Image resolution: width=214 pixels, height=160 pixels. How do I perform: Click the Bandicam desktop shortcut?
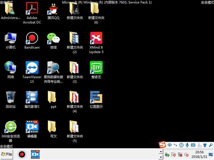32,38
